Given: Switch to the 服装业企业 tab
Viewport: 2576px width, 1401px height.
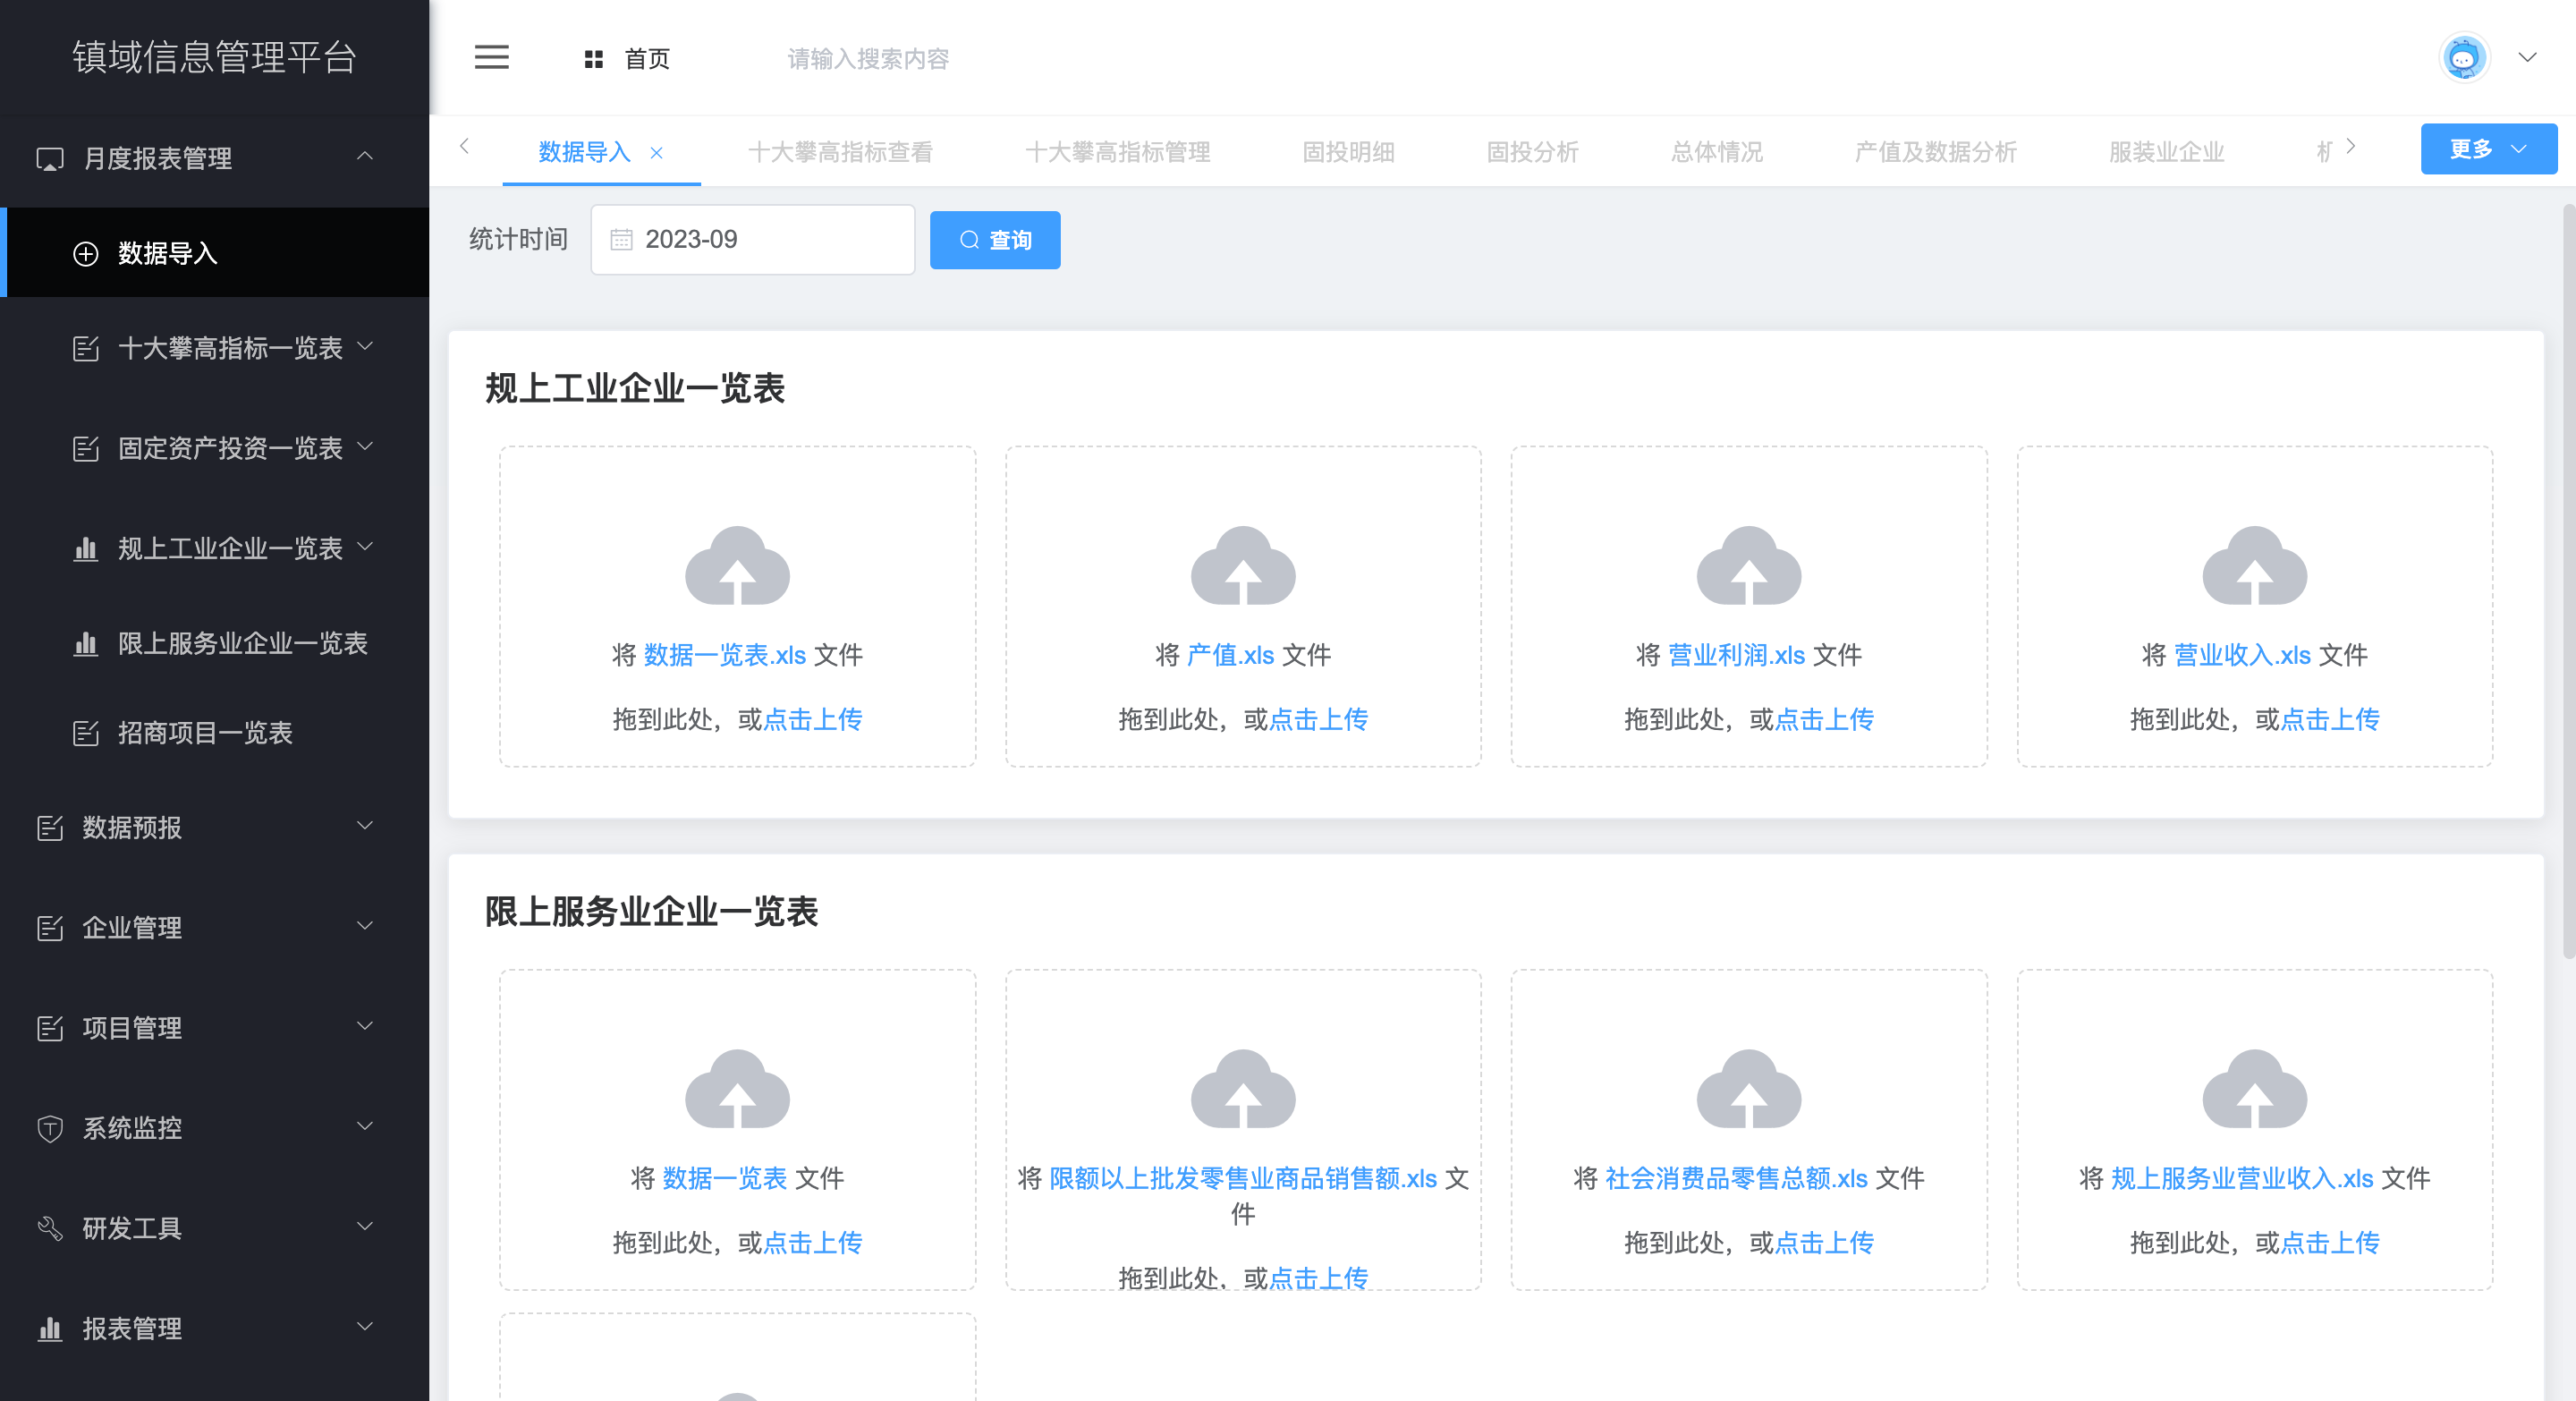Looking at the screenshot, I should (2166, 152).
